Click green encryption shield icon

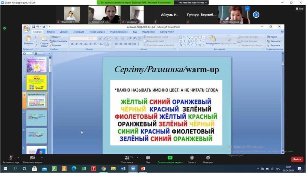click(5, 28)
